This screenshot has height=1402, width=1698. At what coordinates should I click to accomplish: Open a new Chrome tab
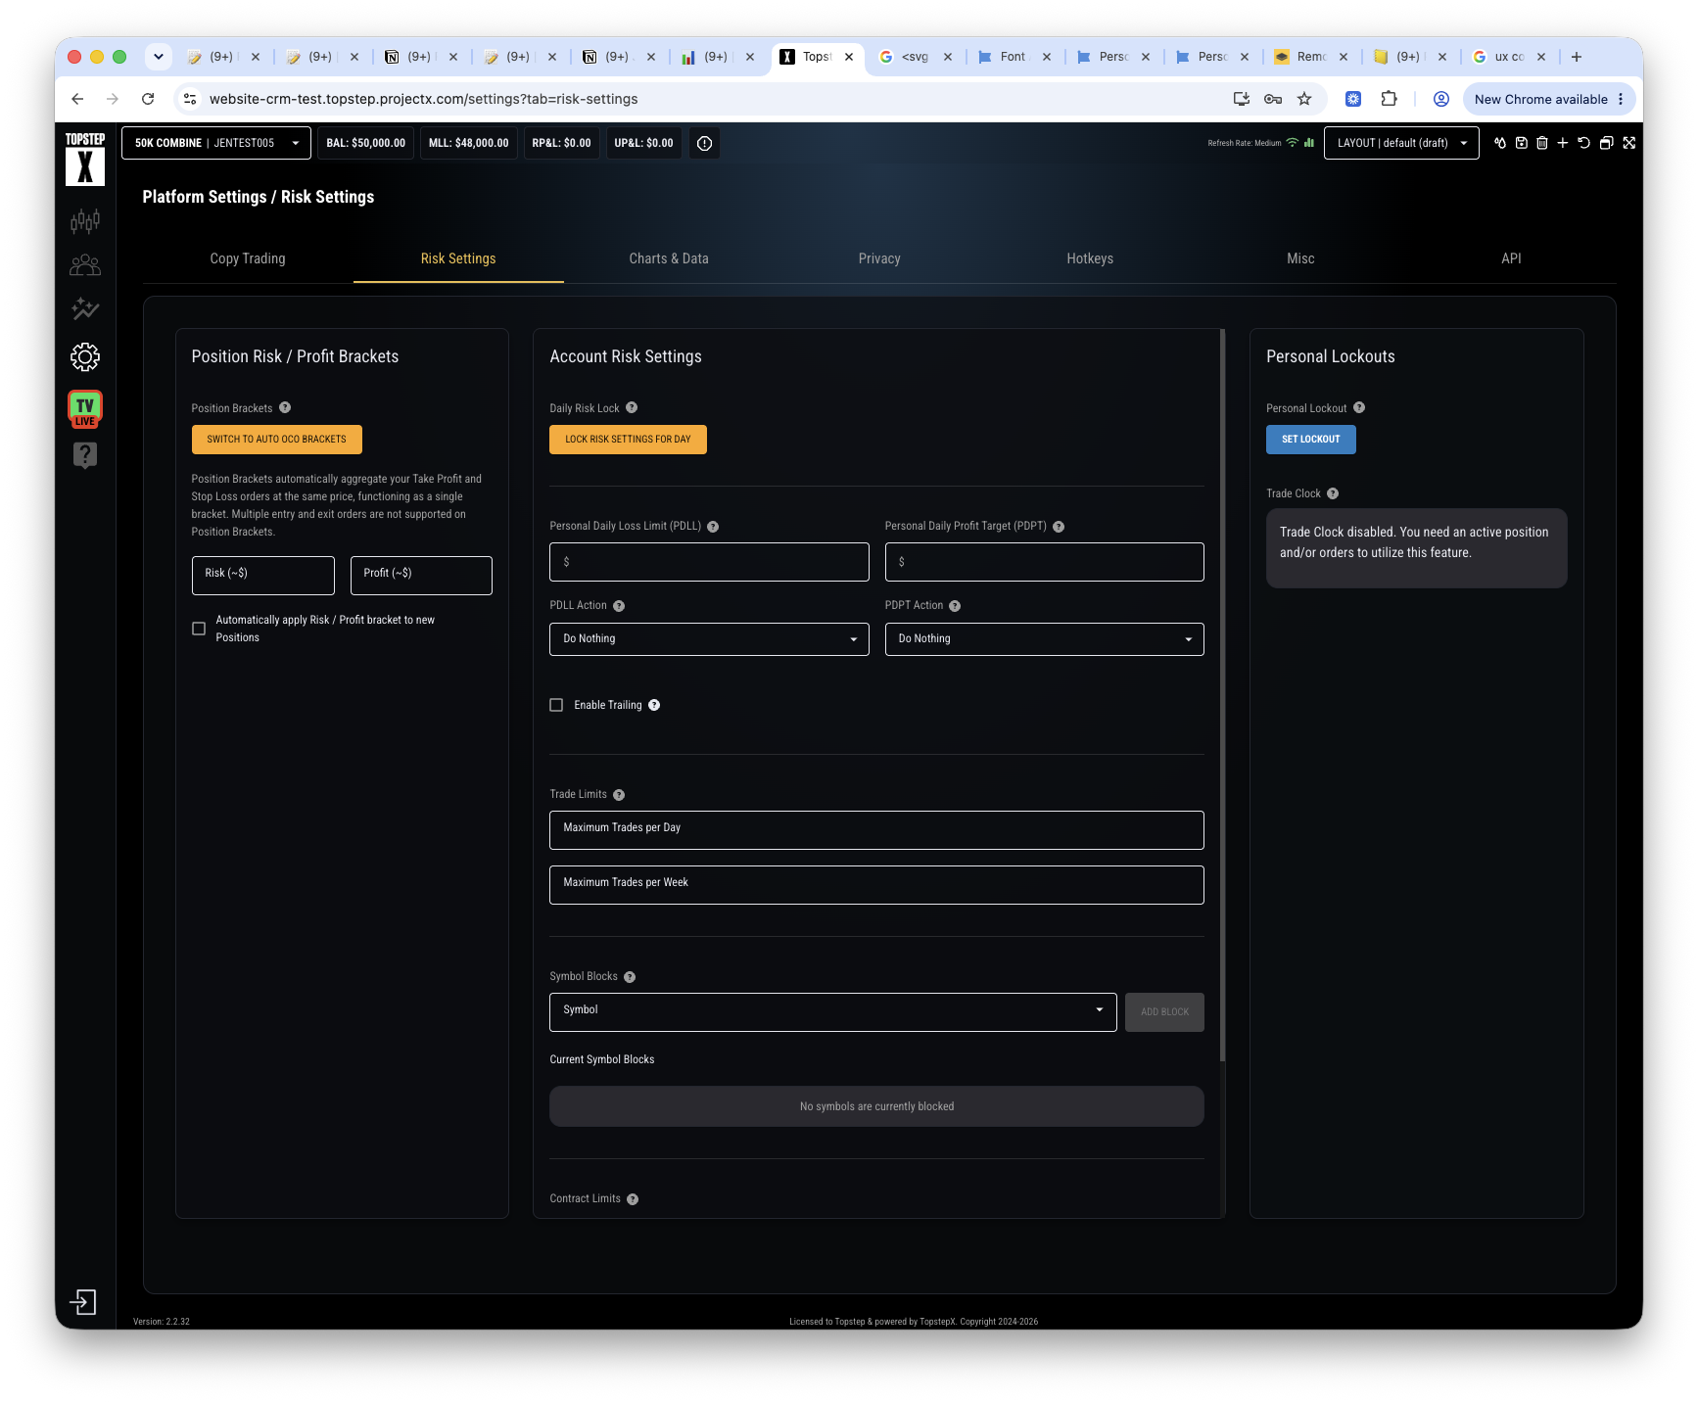[1577, 57]
